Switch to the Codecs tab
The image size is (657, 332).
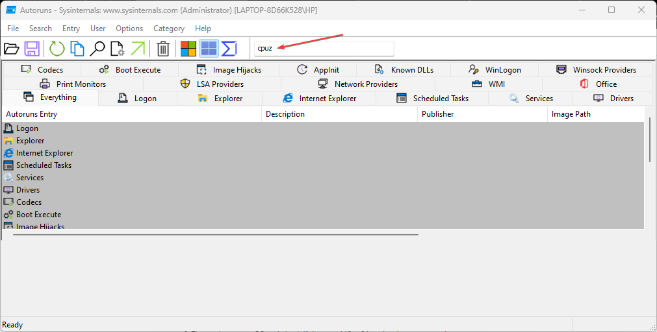42,70
